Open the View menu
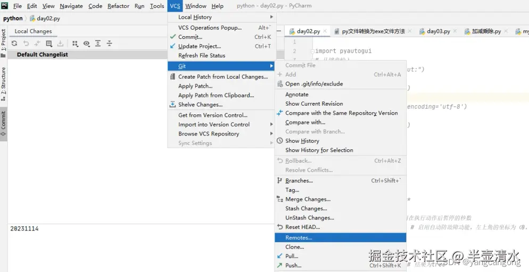Screen dimensions: 529x272 coord(48,6)
